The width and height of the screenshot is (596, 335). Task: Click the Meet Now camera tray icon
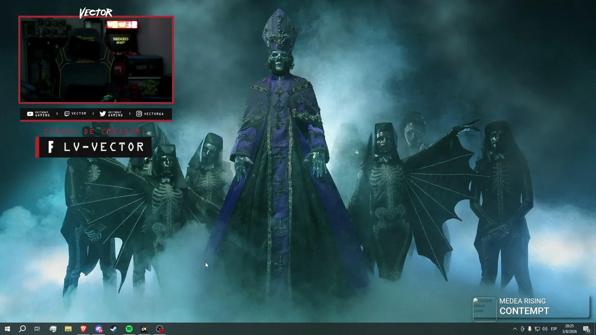522,329
